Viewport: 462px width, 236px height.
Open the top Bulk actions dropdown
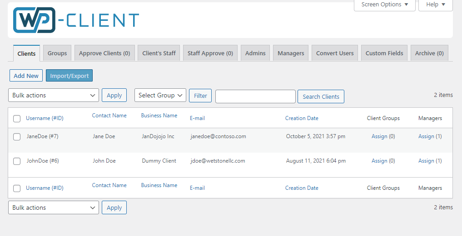pos(54,95)
